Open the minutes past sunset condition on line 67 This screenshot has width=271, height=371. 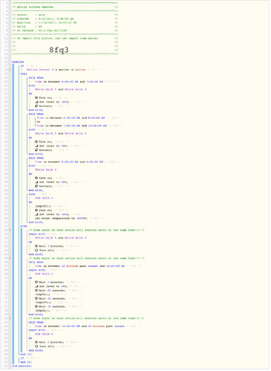click(79, 266)
